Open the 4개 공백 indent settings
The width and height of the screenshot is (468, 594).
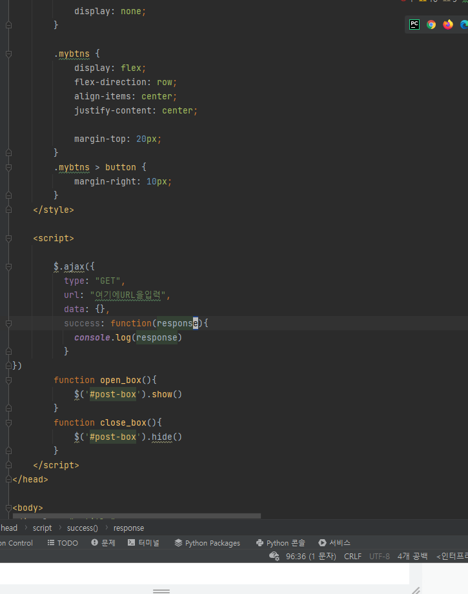(x=412, y=556)
